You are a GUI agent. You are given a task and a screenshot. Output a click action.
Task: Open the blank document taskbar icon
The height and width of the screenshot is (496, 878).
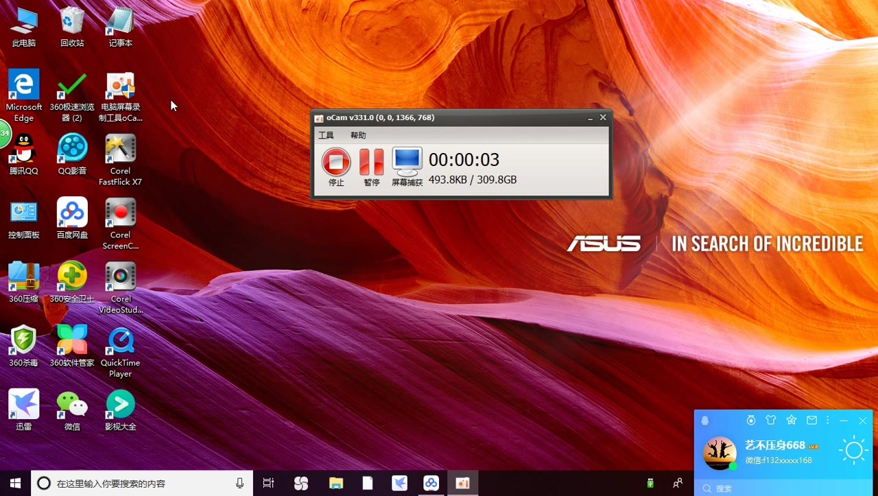coord(368,483)
